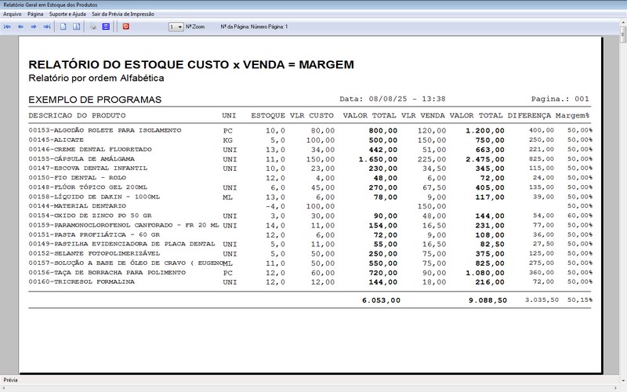Click Sair da Prévia de Impressão
The image size is (627, 392).
[121, 14]
